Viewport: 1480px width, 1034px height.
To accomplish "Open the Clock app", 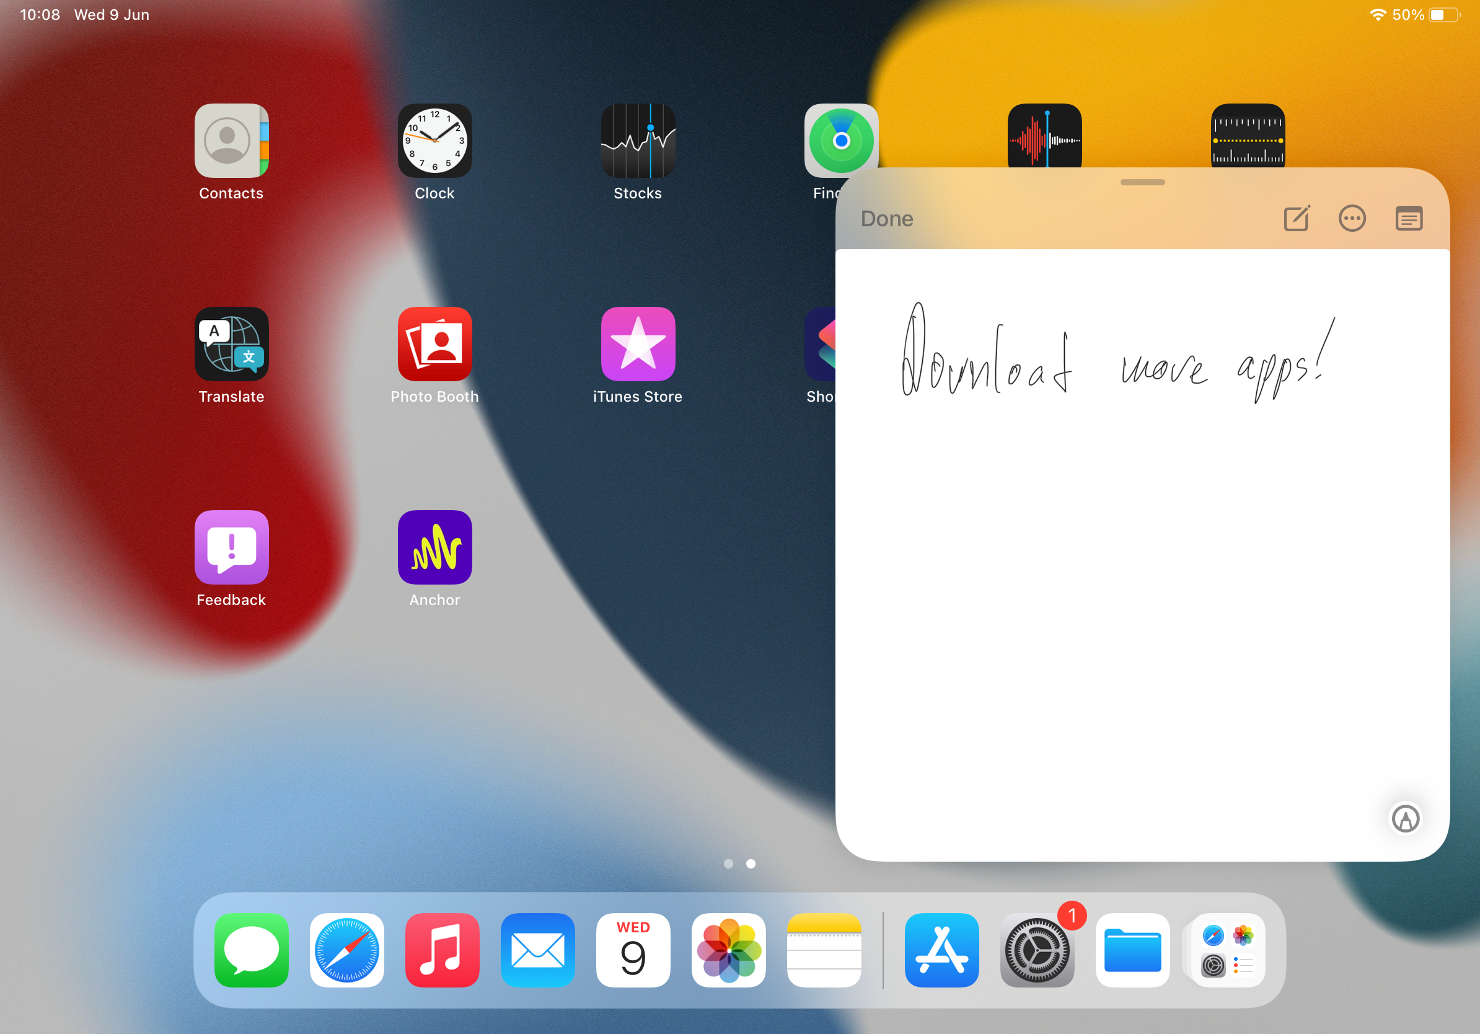I will tap(434, 141).
